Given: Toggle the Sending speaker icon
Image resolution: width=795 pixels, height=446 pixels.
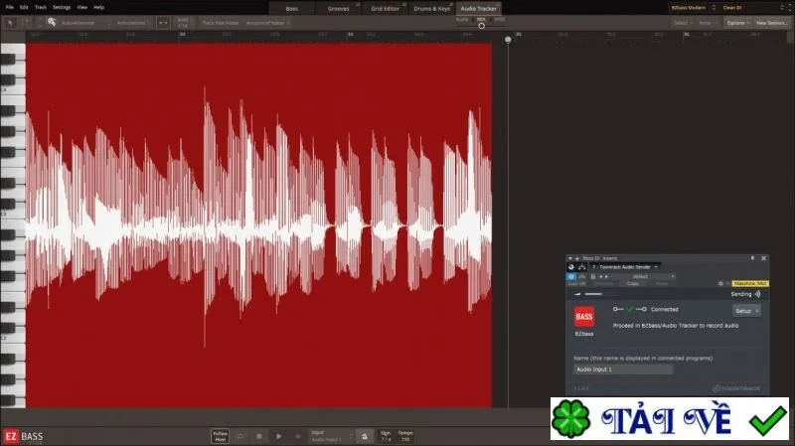Looking at the screenshot, I should pos(757,294).
